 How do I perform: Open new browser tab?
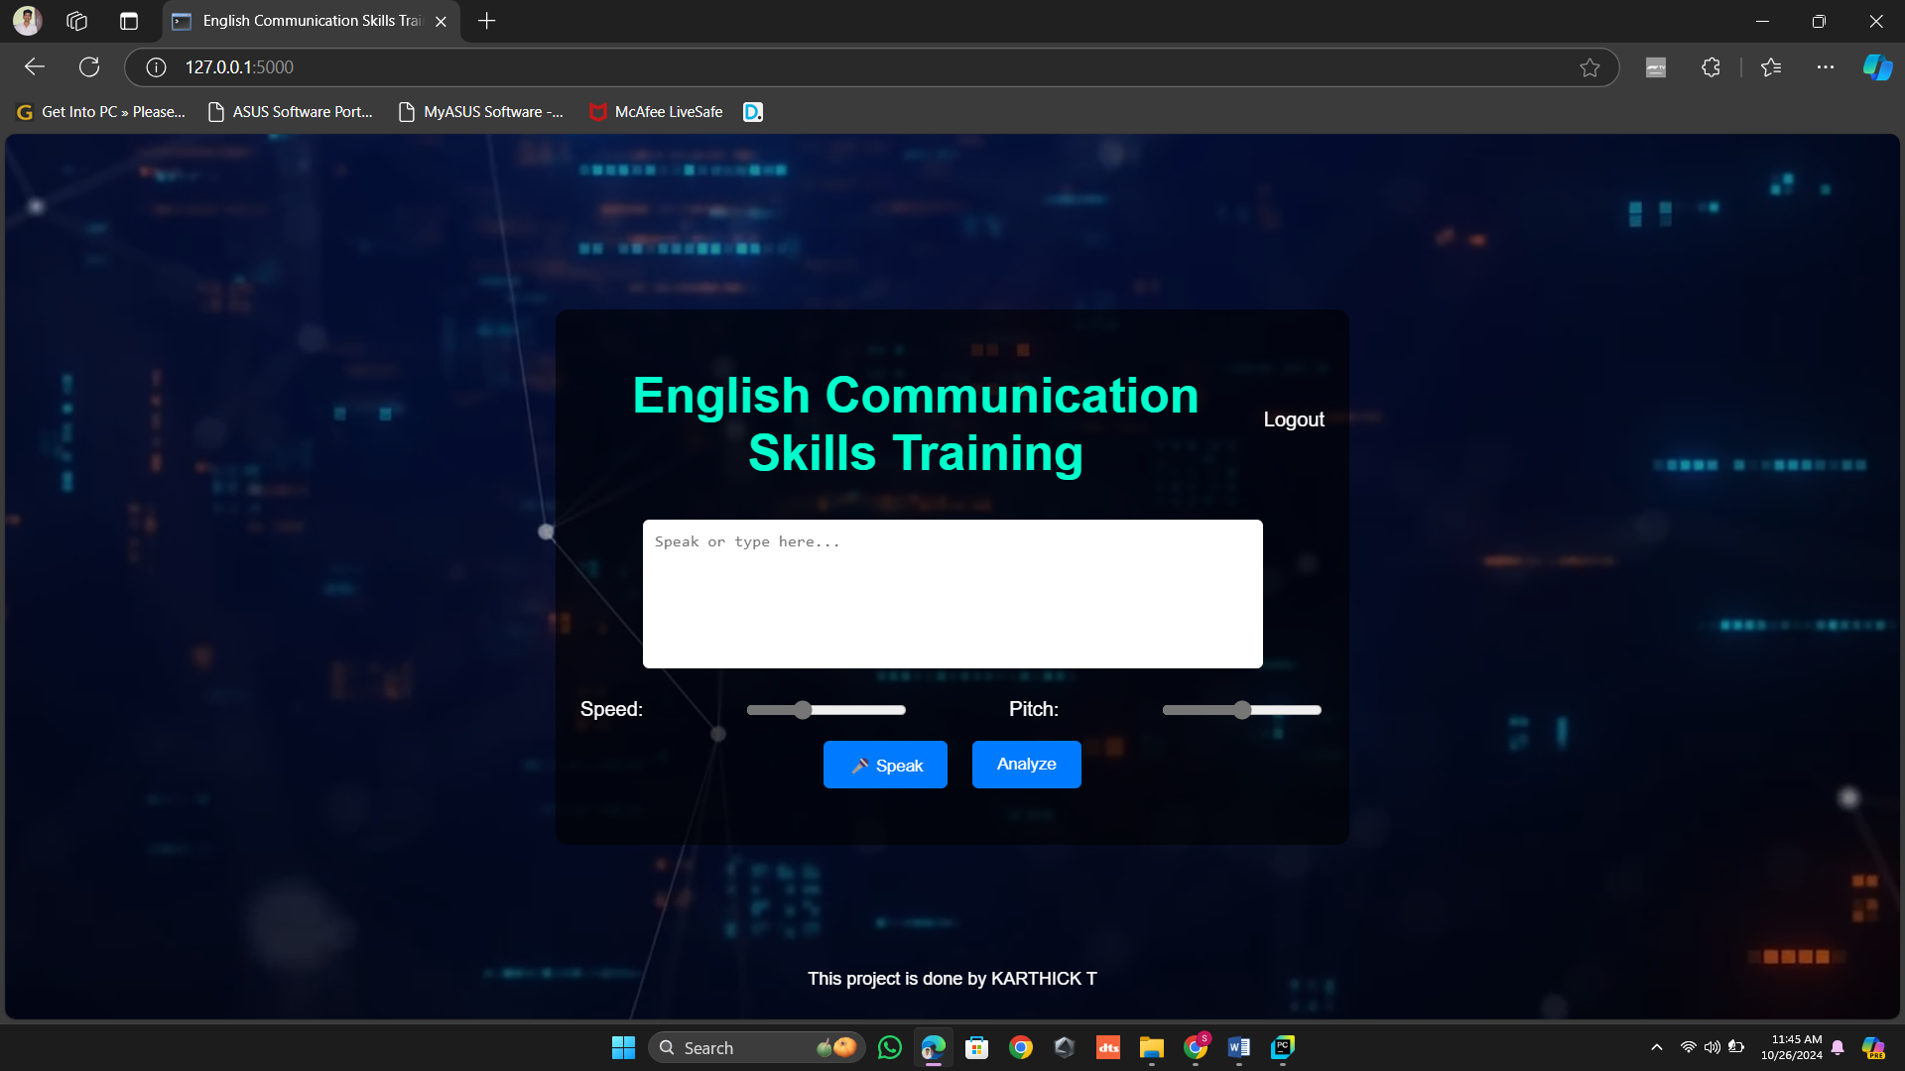486,21
